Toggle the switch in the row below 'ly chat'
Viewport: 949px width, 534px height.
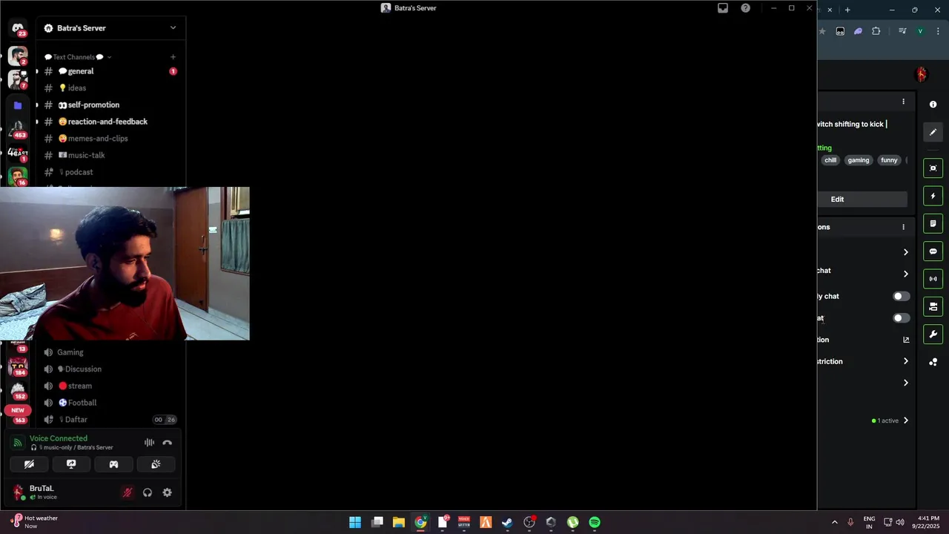click(x=901, y=318)
